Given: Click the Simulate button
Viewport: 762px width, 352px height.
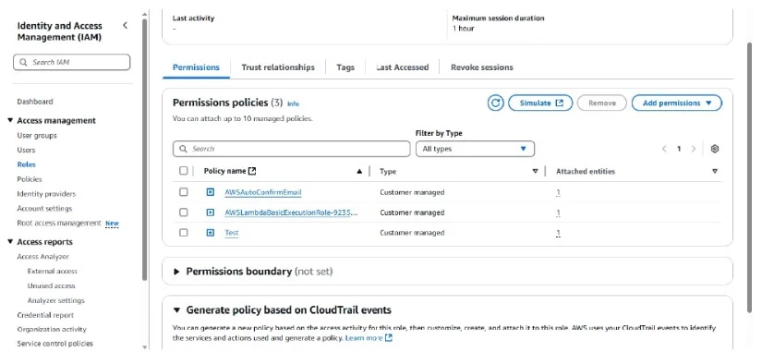Looking at the screenshot, I should 540,103.
